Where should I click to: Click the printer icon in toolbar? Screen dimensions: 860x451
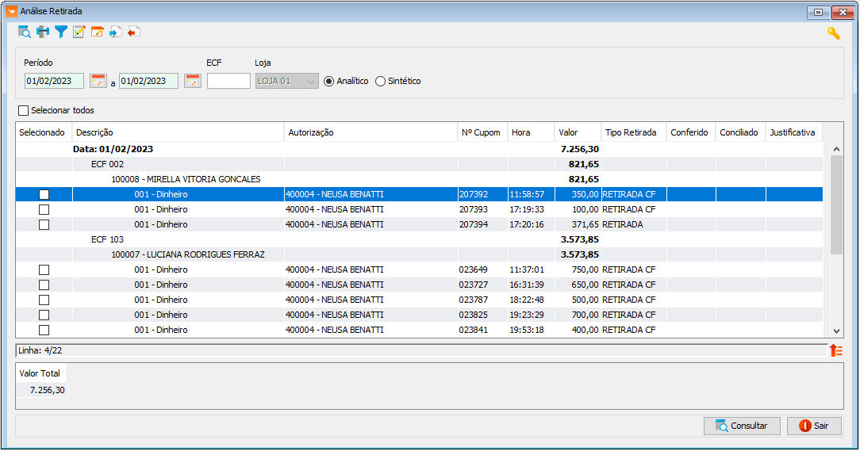tap(43, 32)
